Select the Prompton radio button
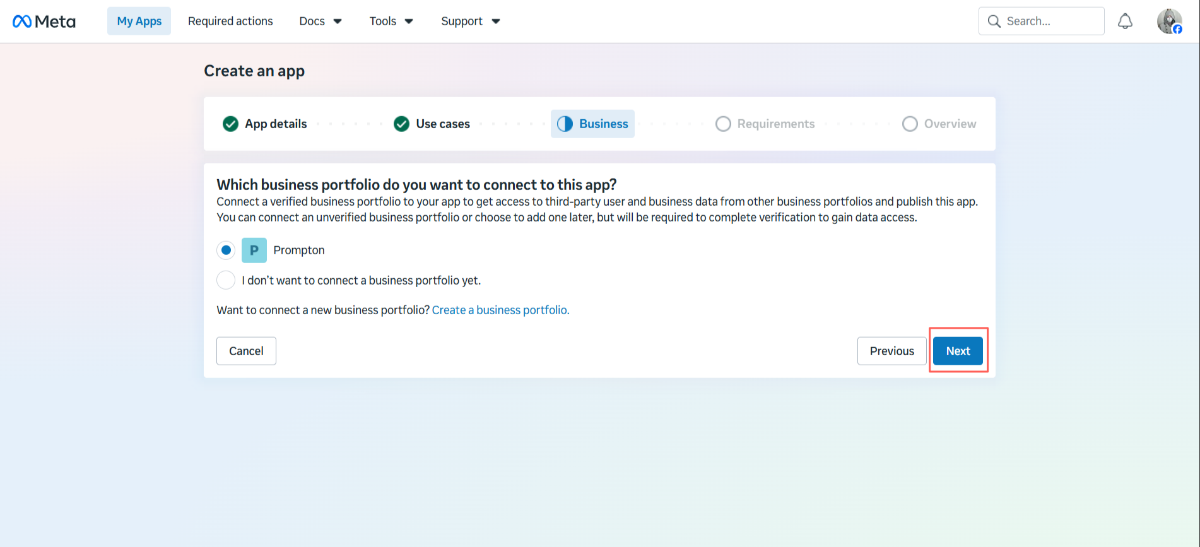 (226, 250)
